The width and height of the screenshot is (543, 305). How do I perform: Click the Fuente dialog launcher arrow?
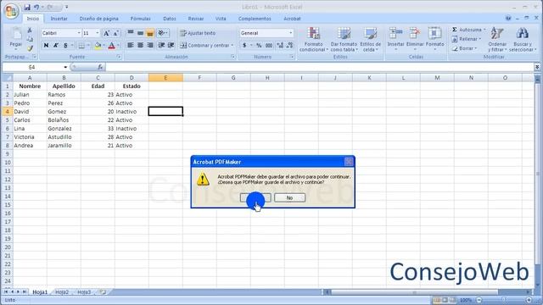click(119, 57)
